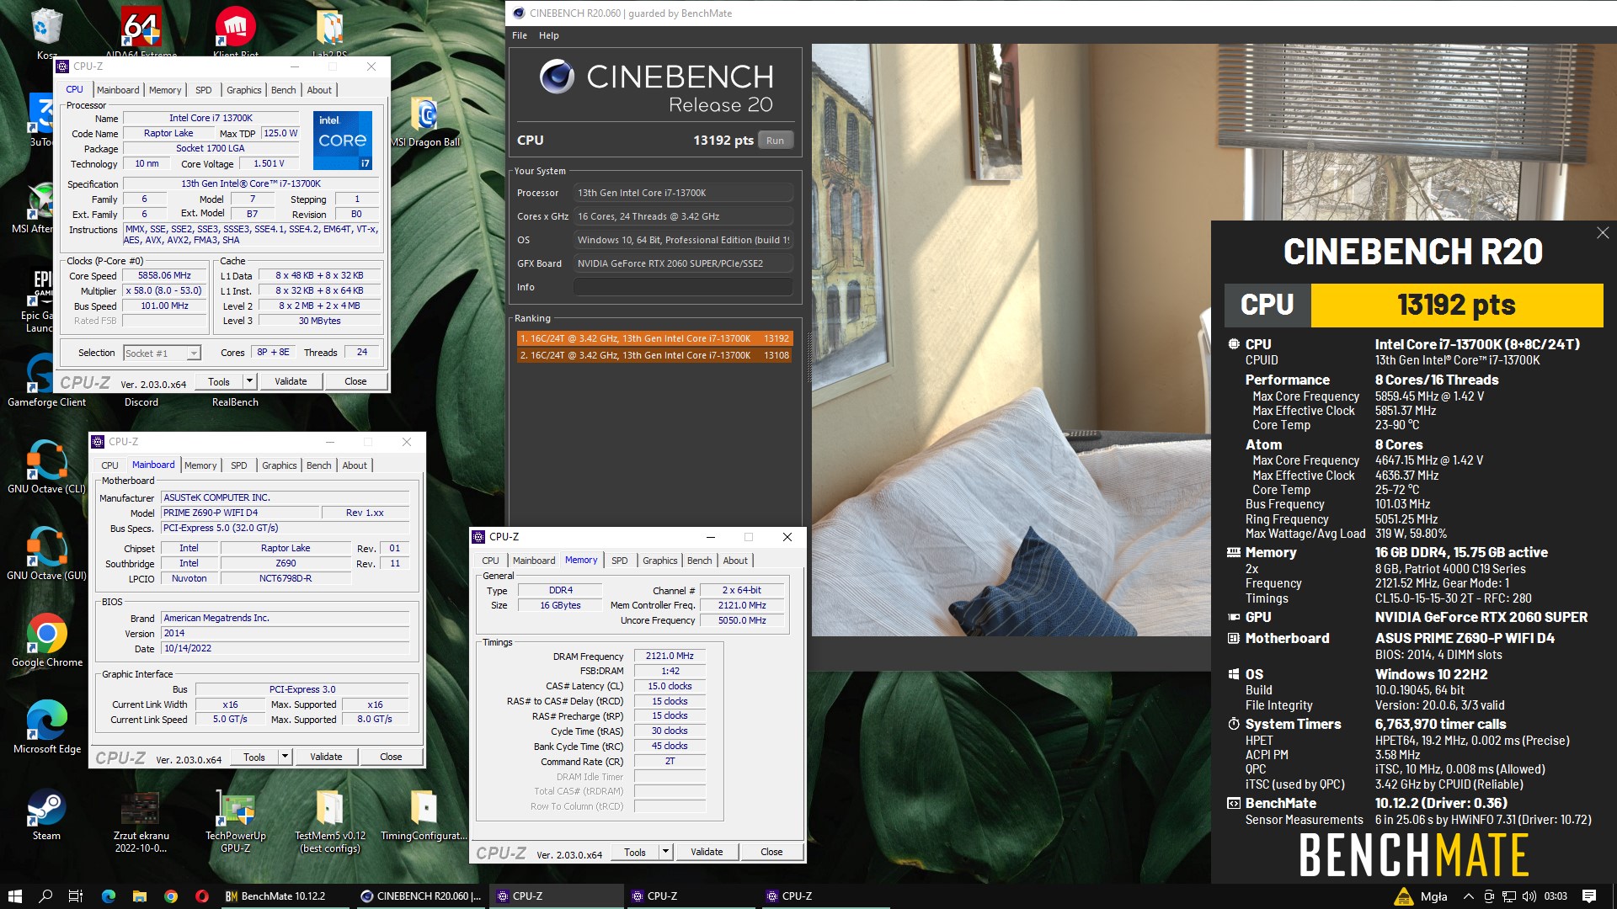Open RealBench desktop shortcut label
Screen dimensions: 1617x909
[x=235, y=402]
